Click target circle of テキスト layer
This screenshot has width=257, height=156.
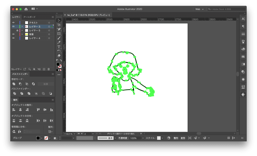49,22
